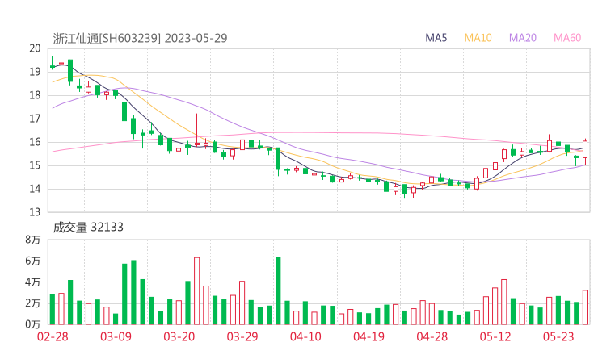Click the price axis value 17
Screen dimensions: 598x355
point(35,119)
